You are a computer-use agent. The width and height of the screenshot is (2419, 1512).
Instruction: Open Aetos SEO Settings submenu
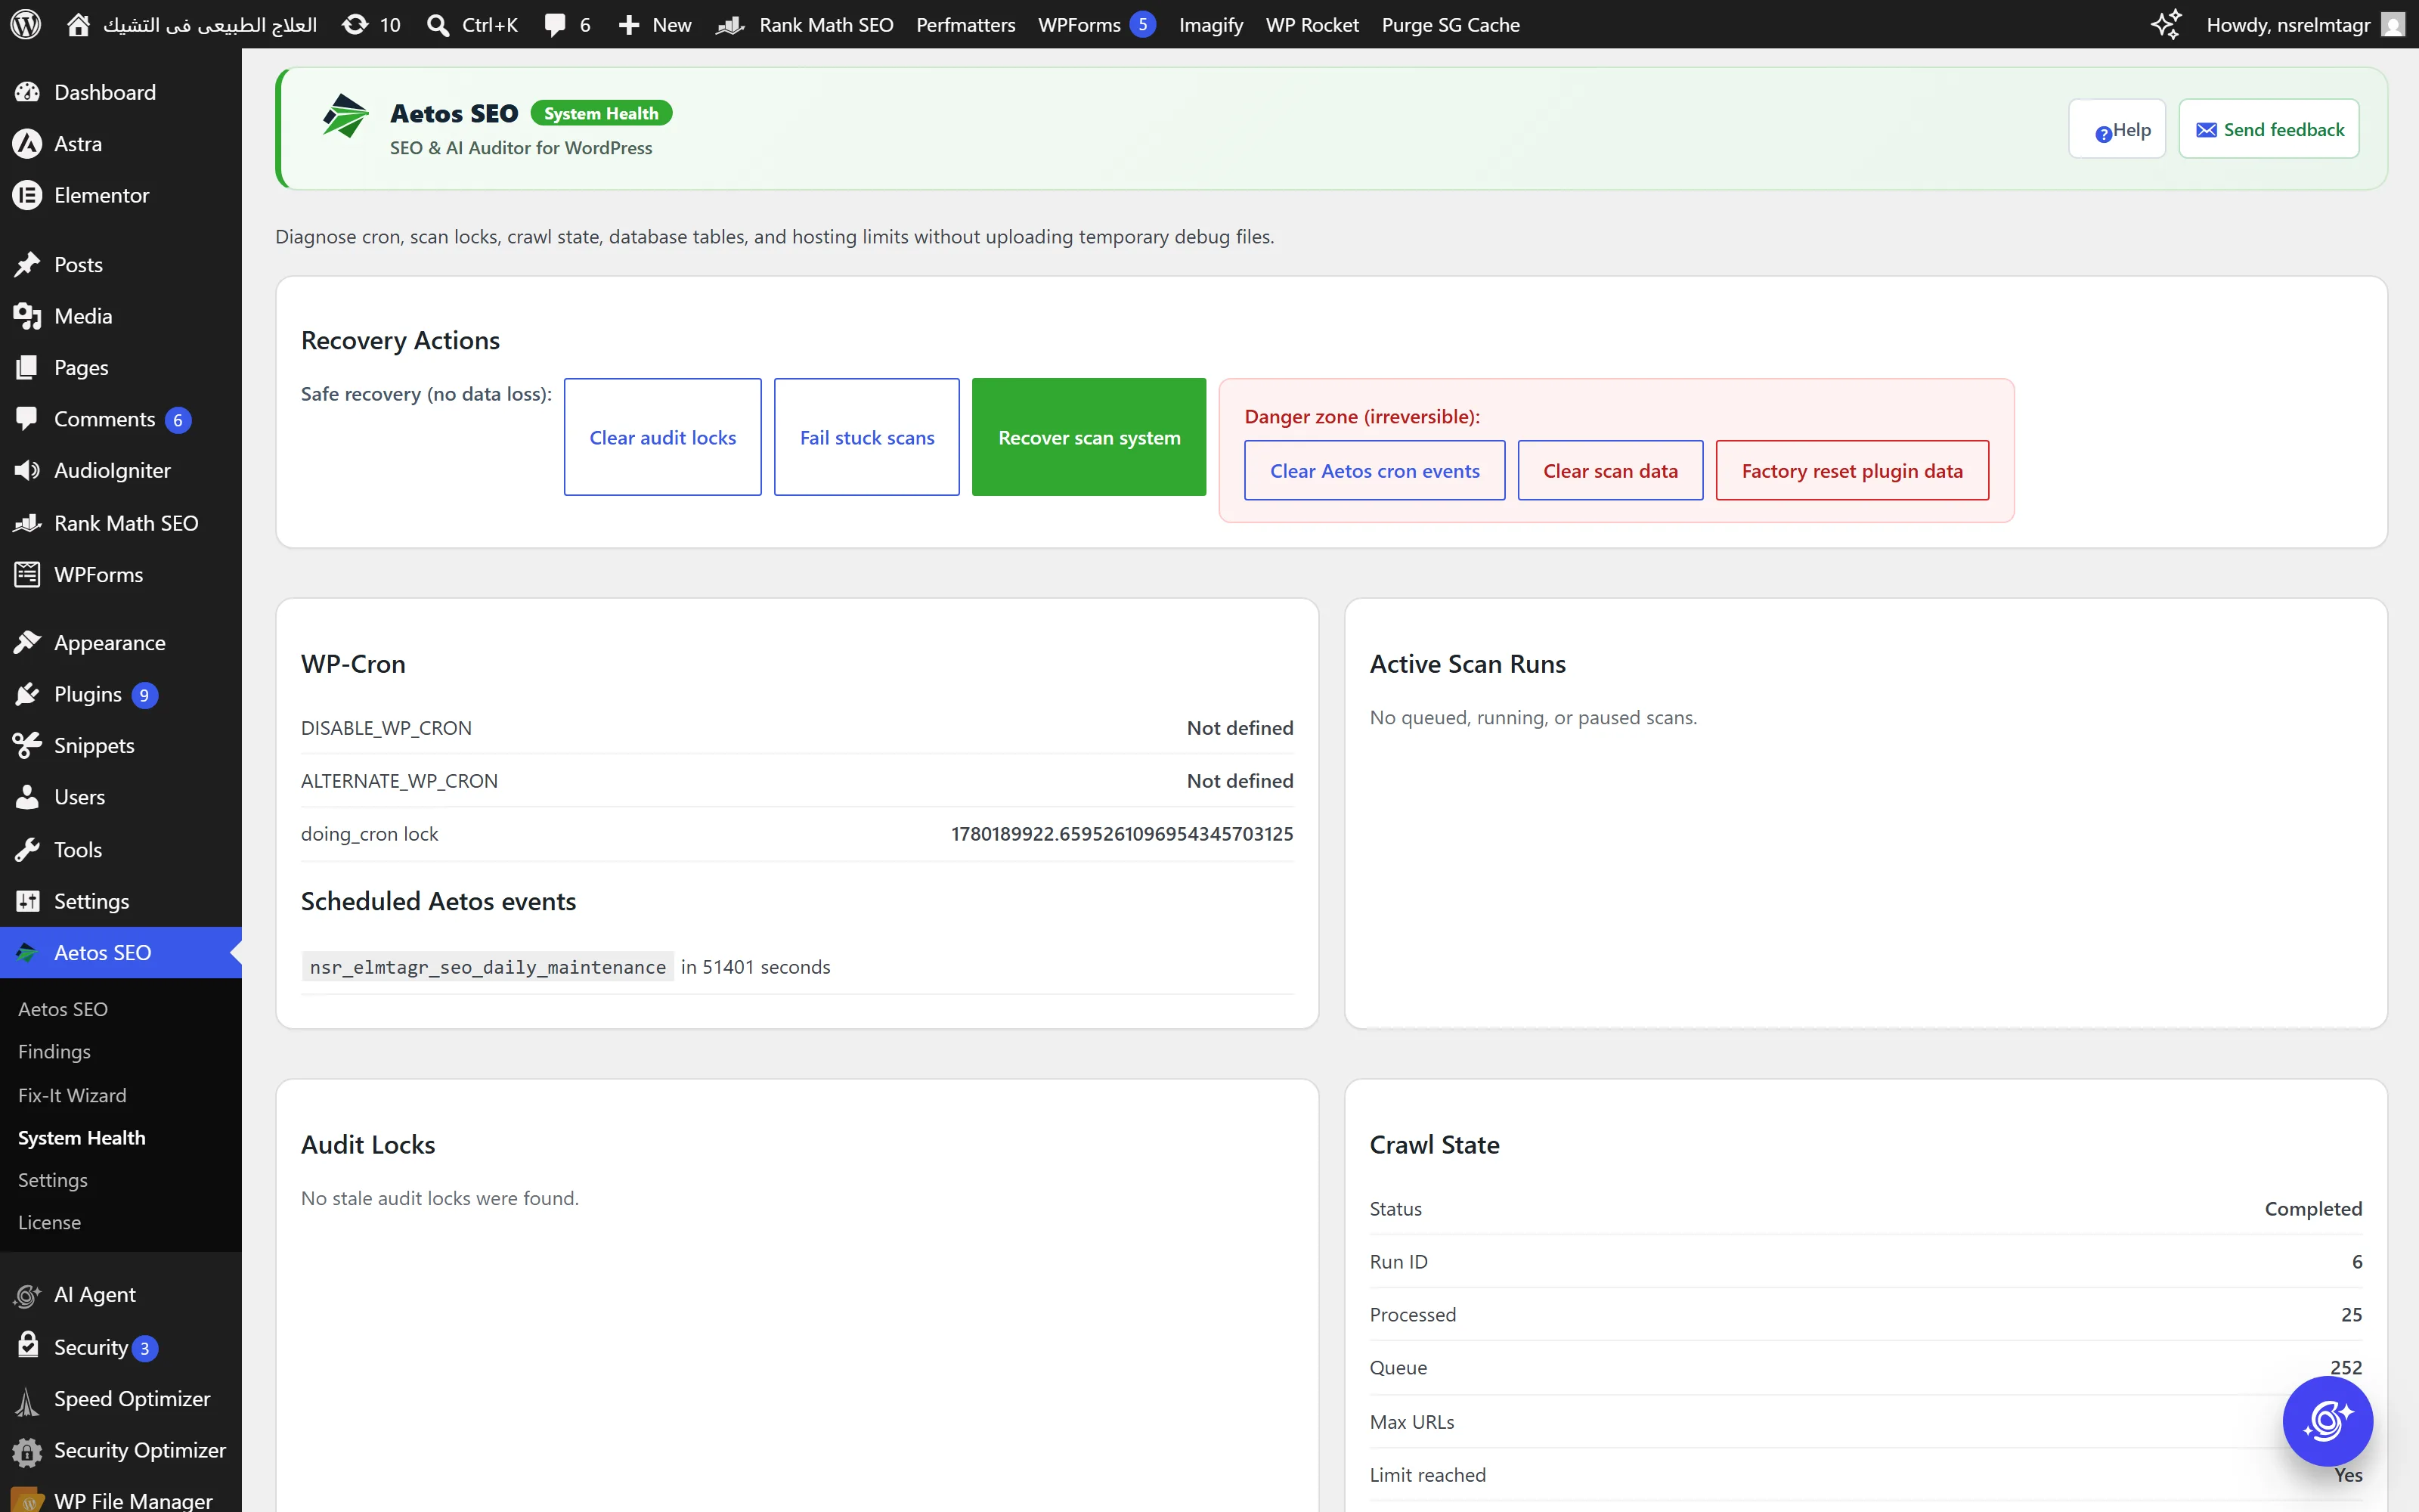coord(52,1180)
